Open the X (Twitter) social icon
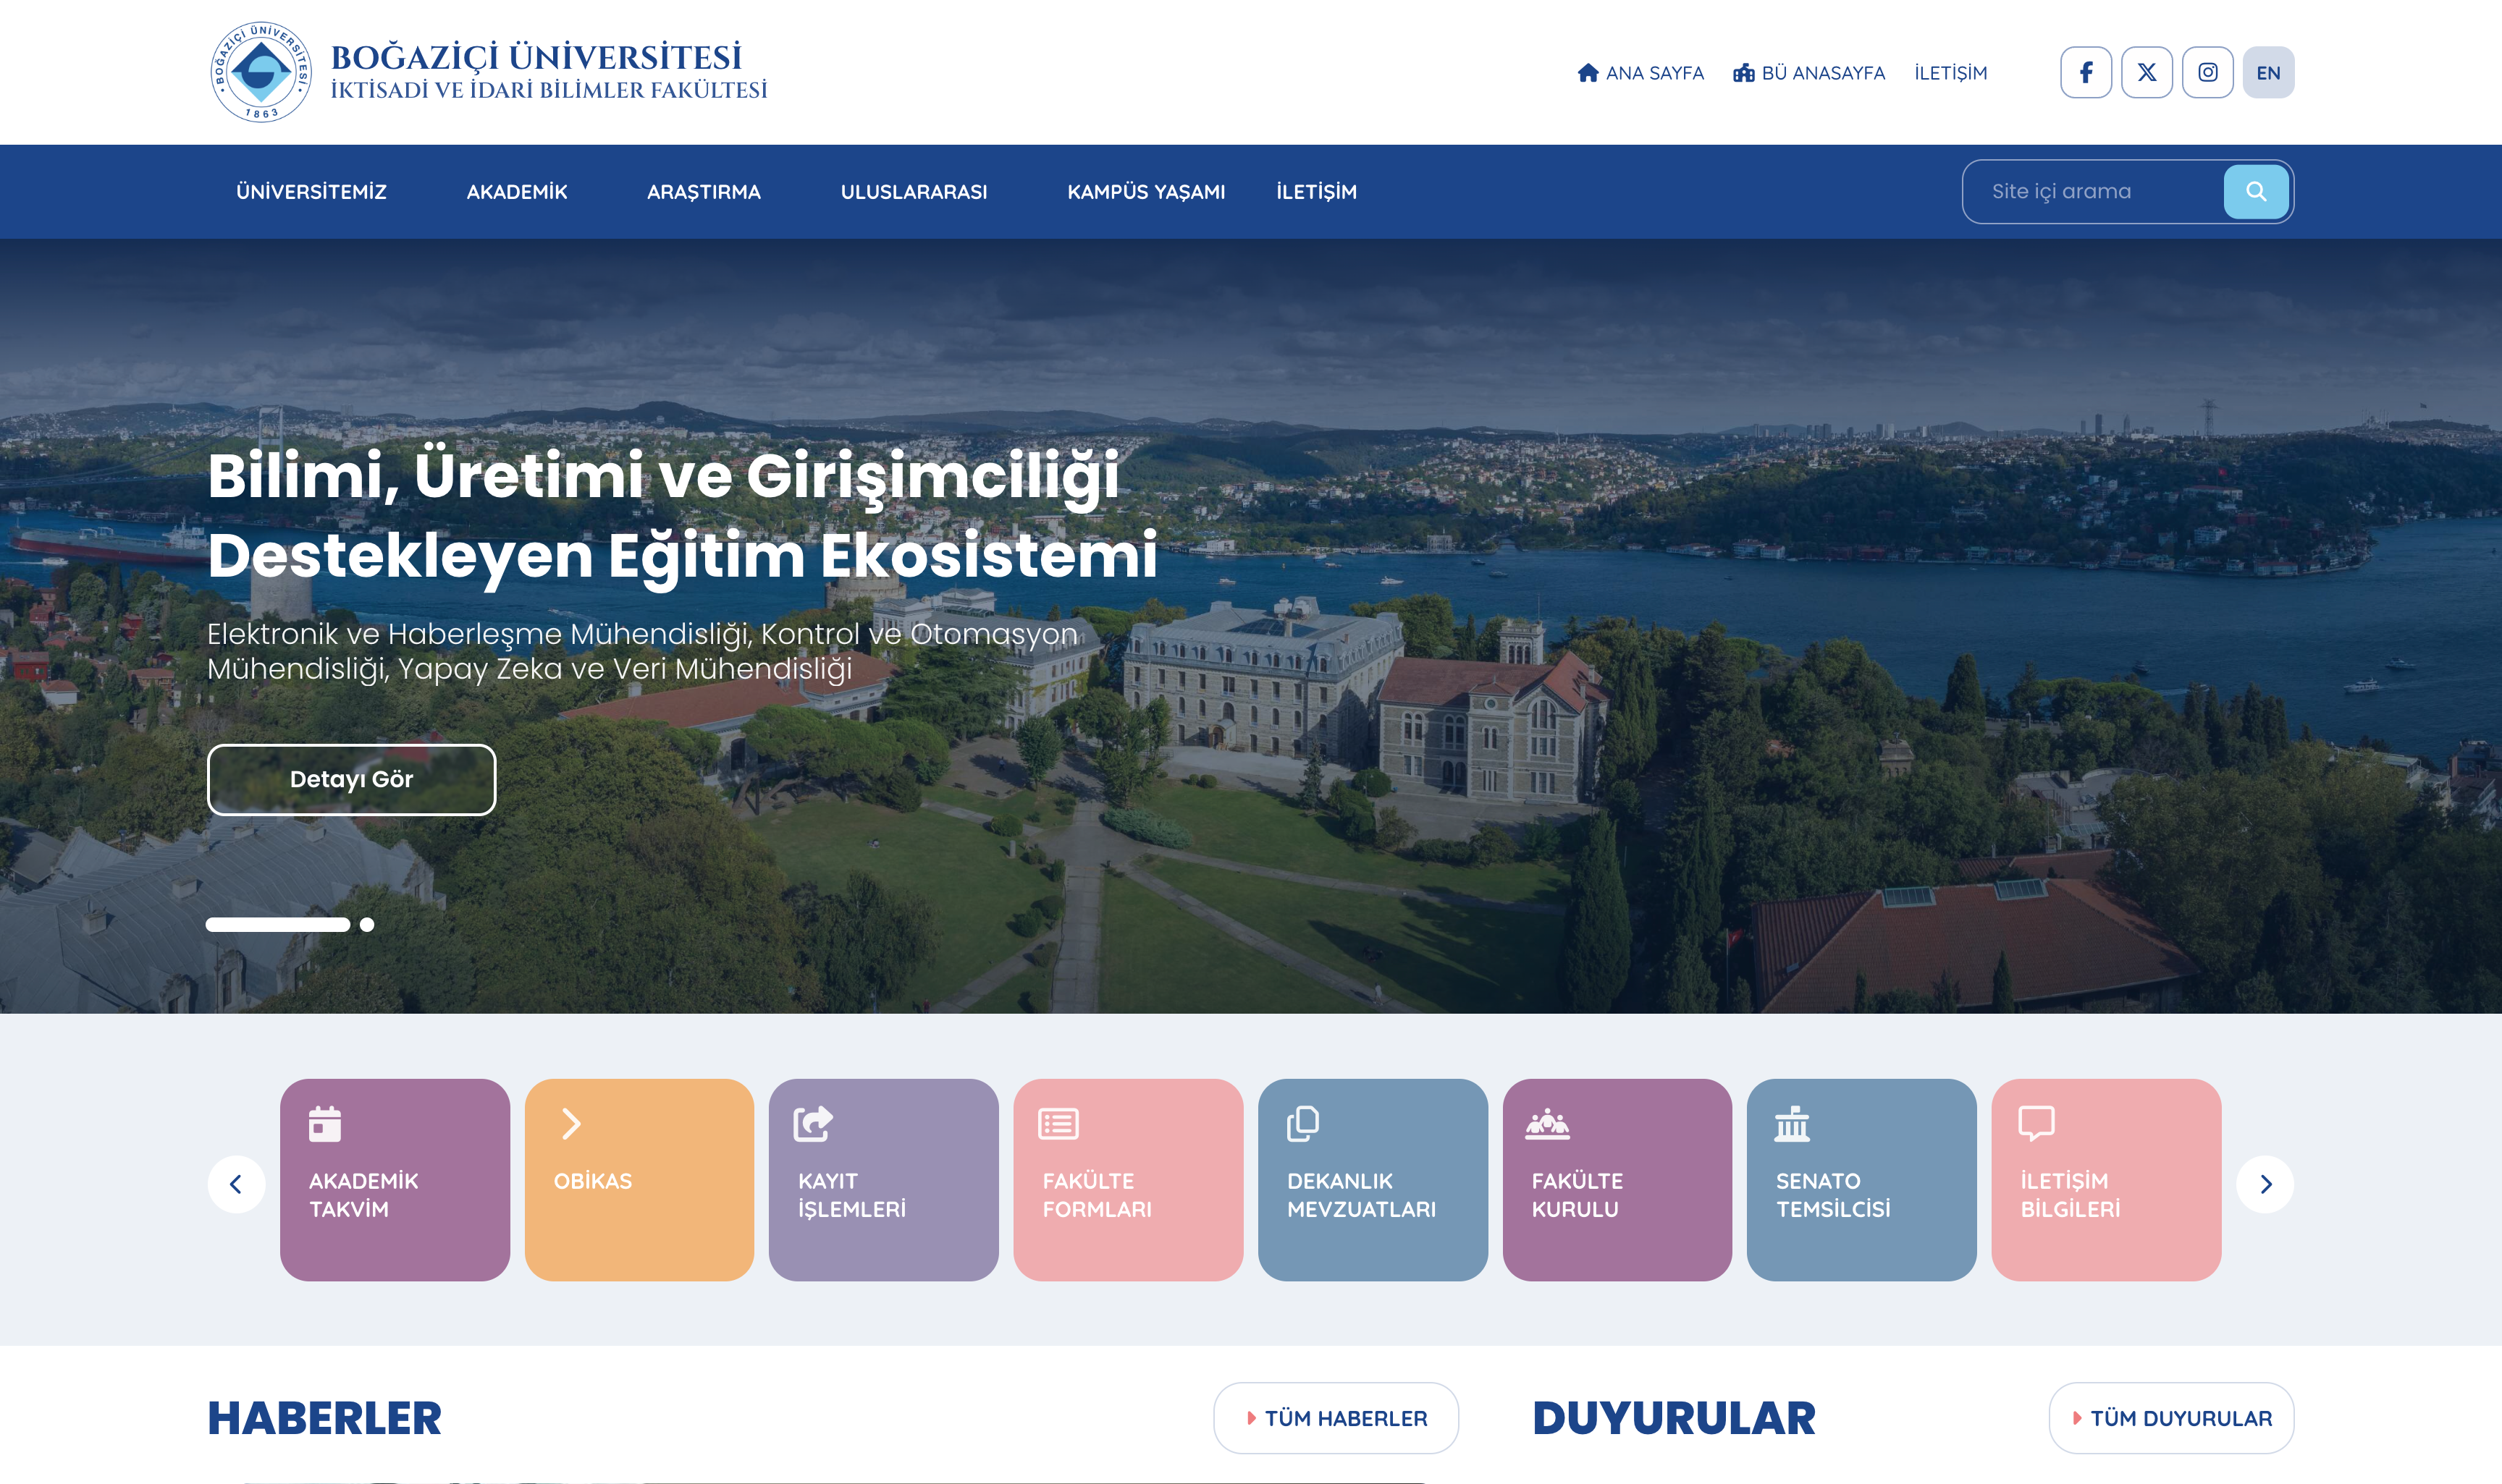Screen dimensions: 2502x1484 pos(2147,72)
